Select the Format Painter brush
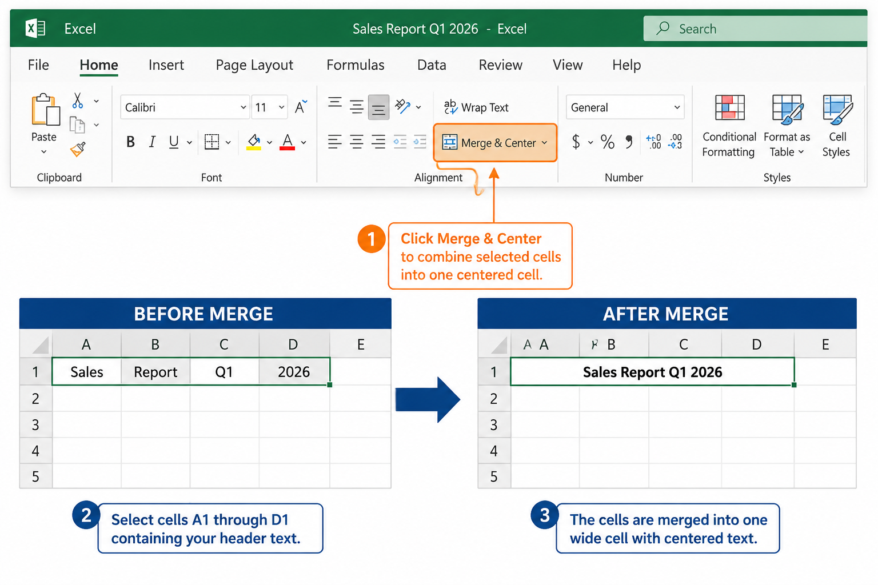 point(78,149)
